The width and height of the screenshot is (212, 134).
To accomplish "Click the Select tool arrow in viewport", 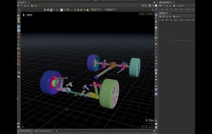I will pos(24,15).
